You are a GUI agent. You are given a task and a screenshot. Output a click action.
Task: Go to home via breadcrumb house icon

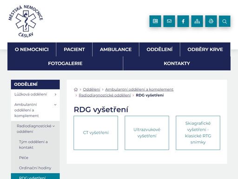[x=76, y=89]
